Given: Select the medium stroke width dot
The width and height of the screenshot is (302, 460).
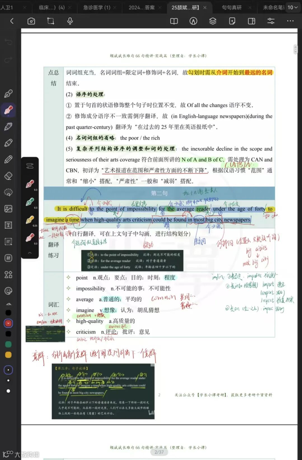Looking at the screenshot, I should pyautogui.click(x=8, y=380).
